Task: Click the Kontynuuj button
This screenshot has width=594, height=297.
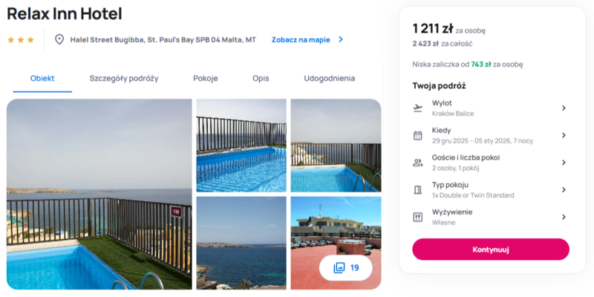Action: tap(491, 249)
